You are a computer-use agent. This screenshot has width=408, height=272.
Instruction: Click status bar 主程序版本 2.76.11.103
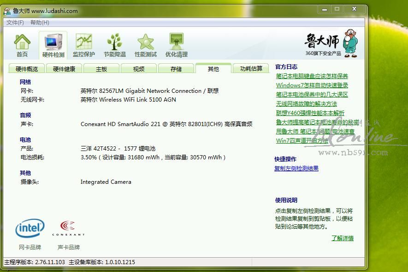click(x=35, y=262)
